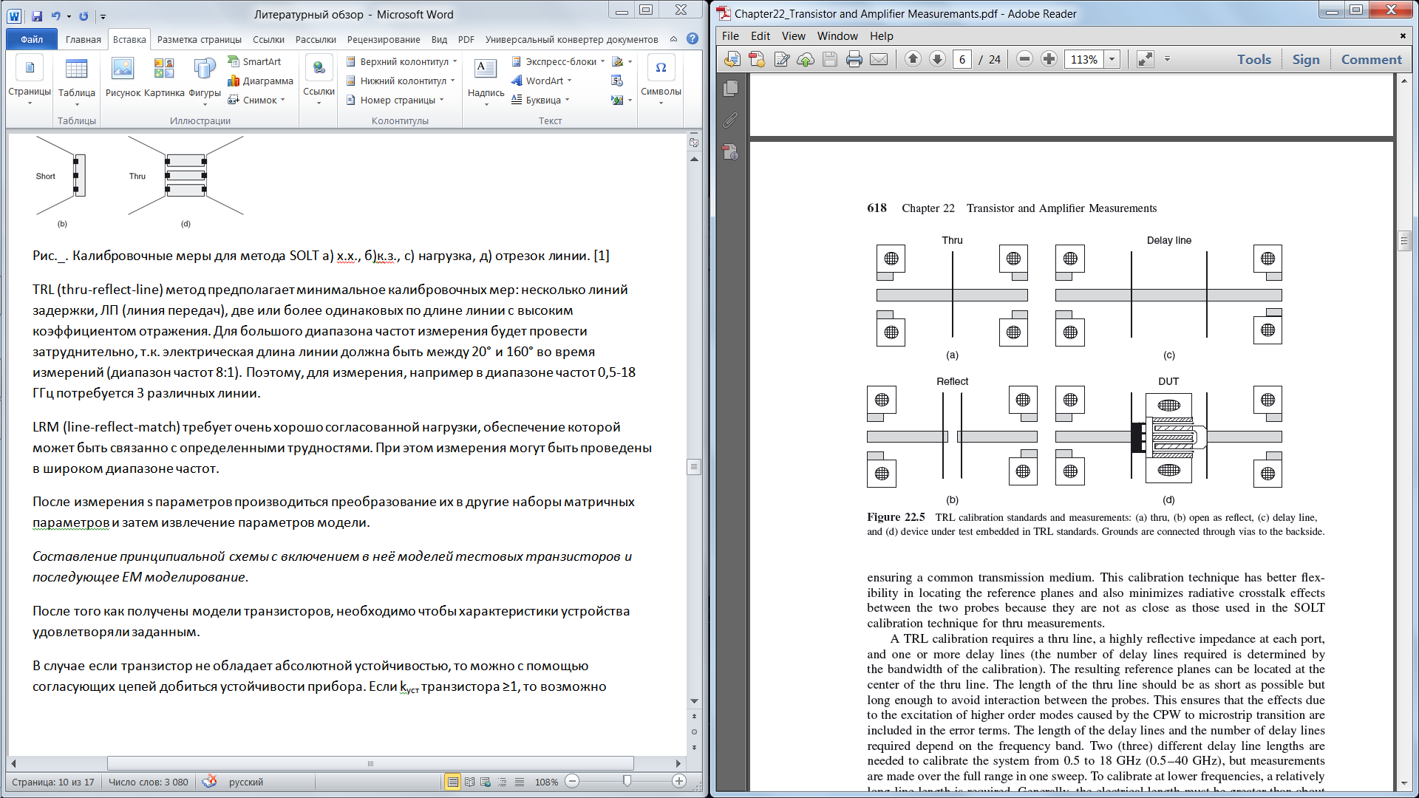Open the Файл tab in Word
This screenshot has width=1419, height=798.
click(32, 39)
